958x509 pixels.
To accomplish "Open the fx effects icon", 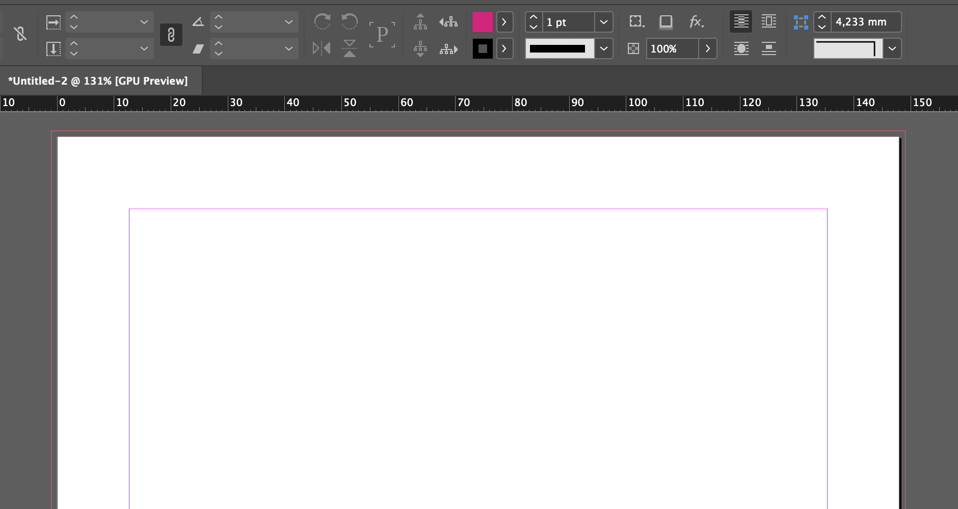I will pyautogui.click(x=696, y=22).
